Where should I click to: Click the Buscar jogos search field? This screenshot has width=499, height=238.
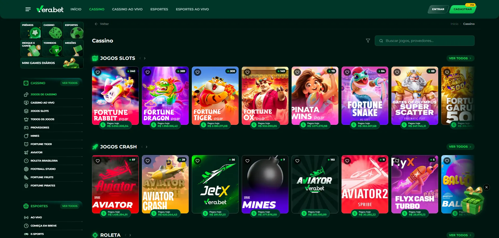[425, 41]
